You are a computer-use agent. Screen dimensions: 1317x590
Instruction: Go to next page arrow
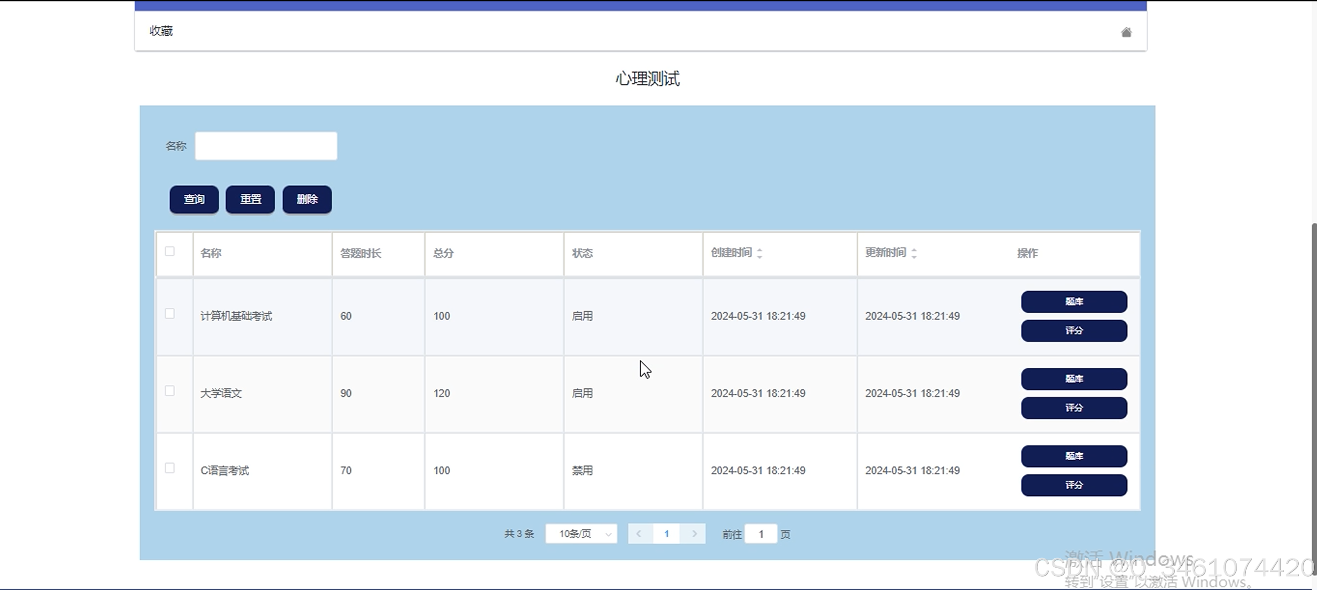(694, 534)
